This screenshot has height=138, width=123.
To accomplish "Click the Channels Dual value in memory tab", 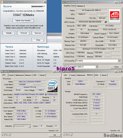I will (113, 81).
